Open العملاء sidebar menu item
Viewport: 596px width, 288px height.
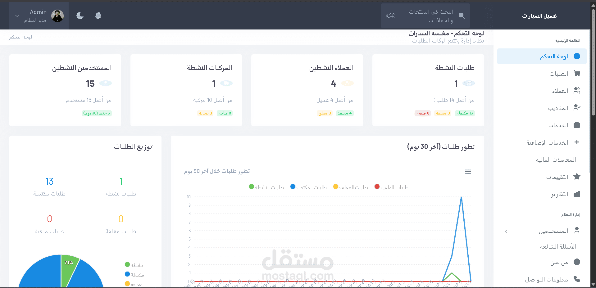(x=542, y=91)
